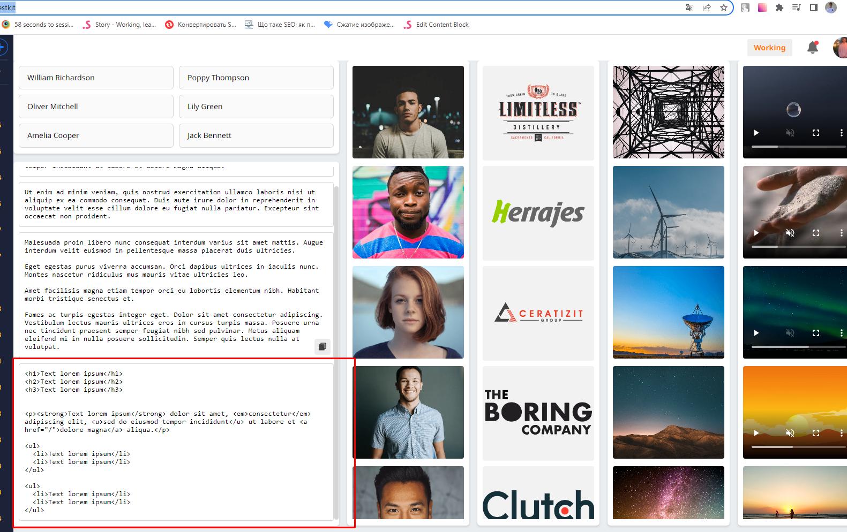
Task: Open the browser extensions puzzle icon
Action: [779, 7]
